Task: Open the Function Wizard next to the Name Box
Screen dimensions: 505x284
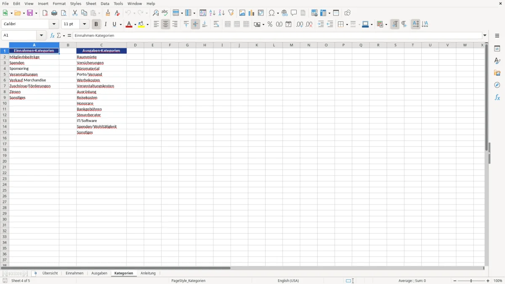Action: pos(52,35)
